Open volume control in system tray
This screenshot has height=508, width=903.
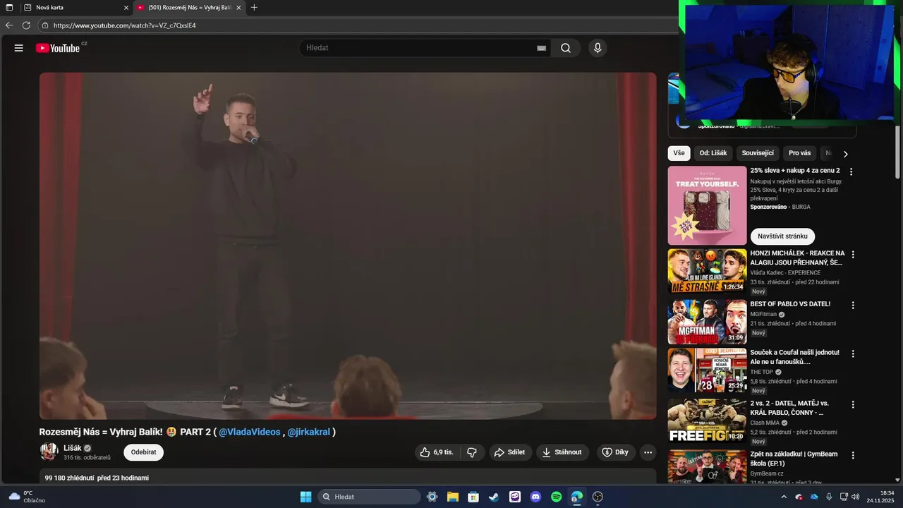point(856,497)
